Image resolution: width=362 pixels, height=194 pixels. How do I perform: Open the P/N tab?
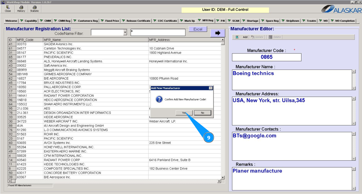pos(221,21)
